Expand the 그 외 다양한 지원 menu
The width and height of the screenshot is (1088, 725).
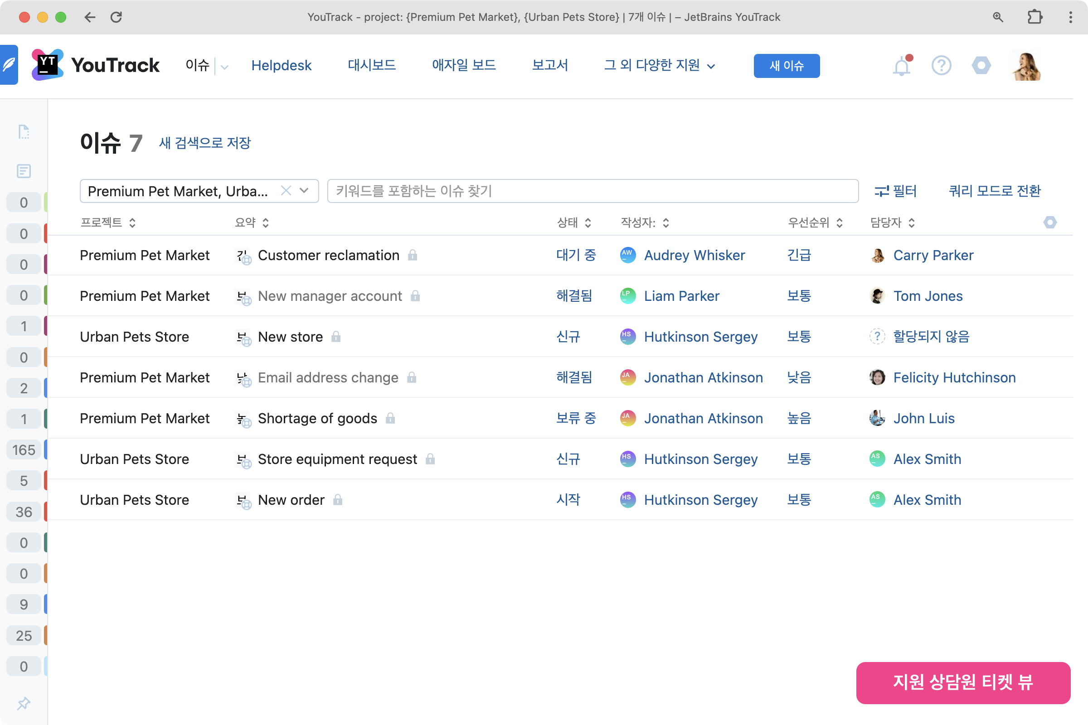(x=659, y=65)
